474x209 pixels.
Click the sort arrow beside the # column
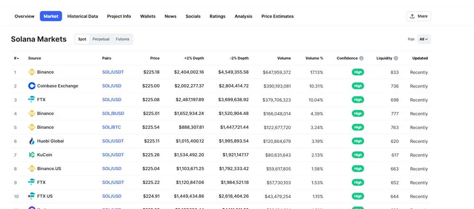(x=18, y=58)
